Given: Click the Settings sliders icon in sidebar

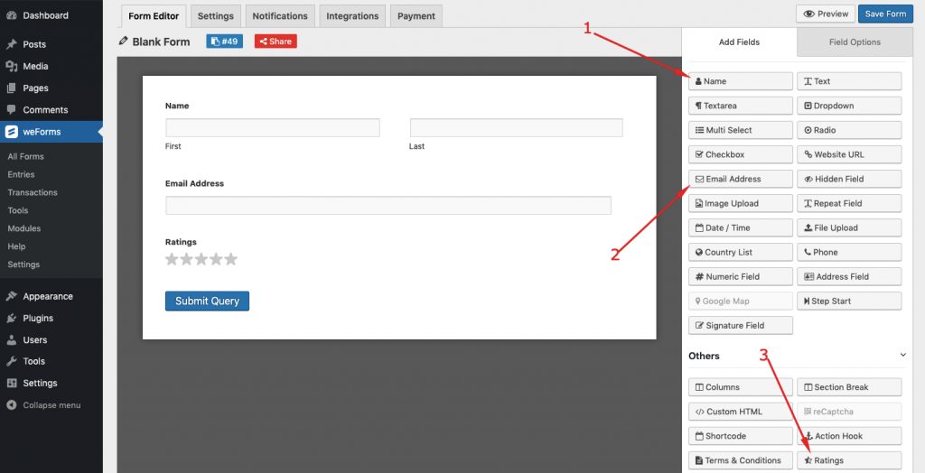Looking at the screenshot, I should [11, 383].
